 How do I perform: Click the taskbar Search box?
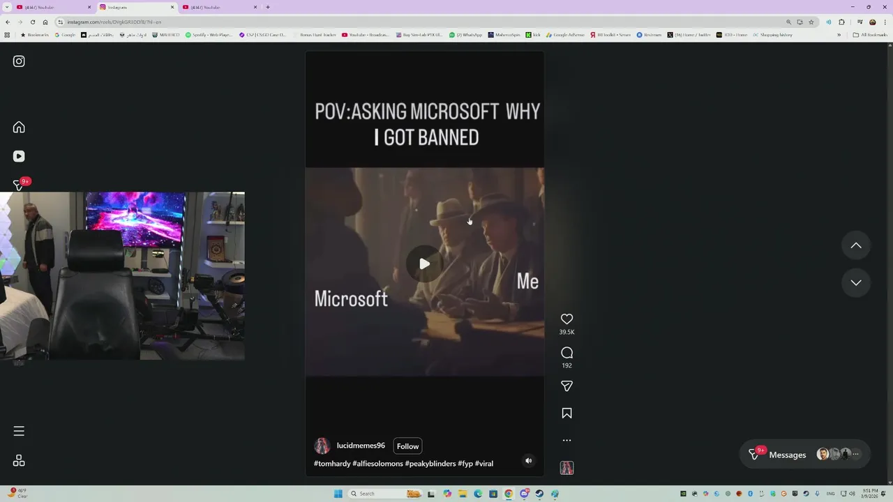pyautogui.click(x=385, y=494)
